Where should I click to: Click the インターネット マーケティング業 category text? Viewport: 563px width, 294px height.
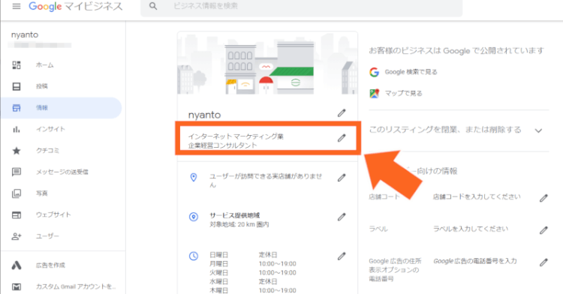[236, 136]
